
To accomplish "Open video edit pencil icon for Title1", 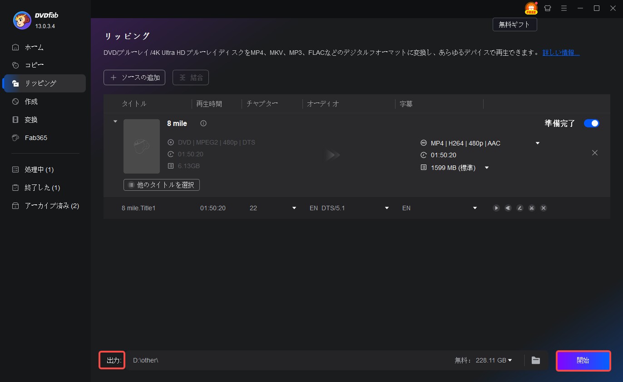I will [520, 208].
